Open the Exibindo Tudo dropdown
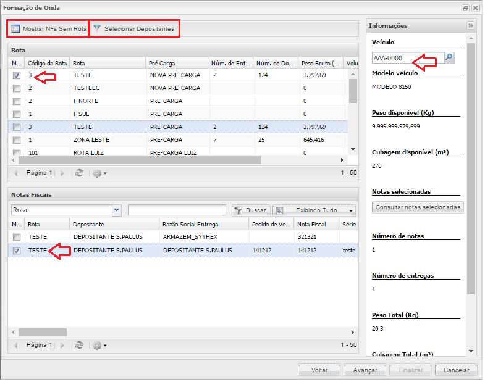This screenshot has height=382, width=485. [x=314, y=210]
